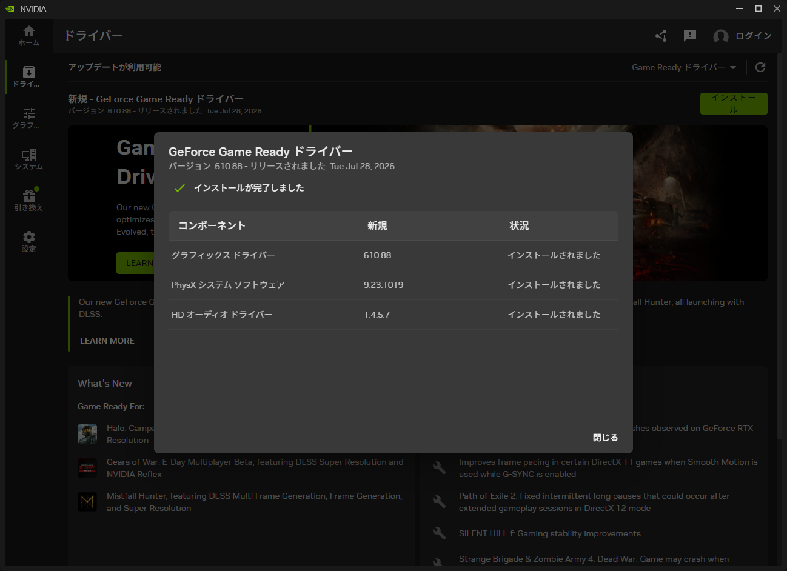Screen dimensions: 787x571
Task: Click the green install-complete checkmark
Action: click(x=179, y=188)
